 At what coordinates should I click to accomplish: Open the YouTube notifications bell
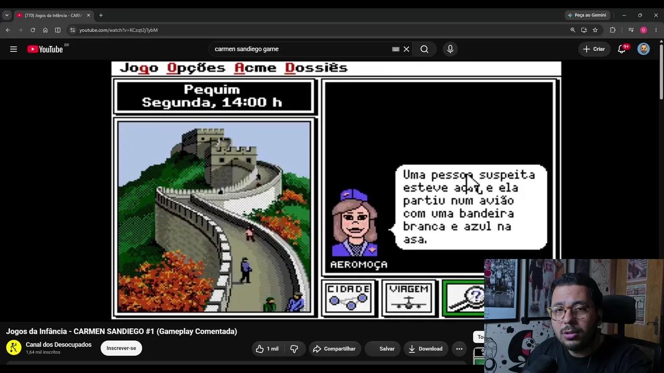pyautogui.click(x=622, y=49)
